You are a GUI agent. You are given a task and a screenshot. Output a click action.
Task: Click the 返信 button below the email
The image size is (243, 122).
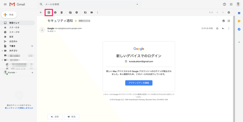point(55,117)
